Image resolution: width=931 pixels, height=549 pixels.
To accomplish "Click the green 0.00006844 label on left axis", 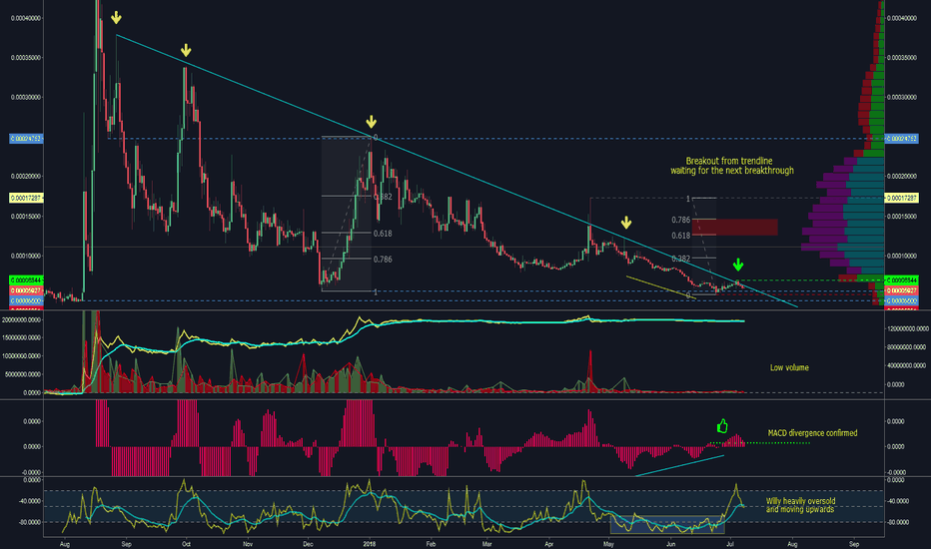I will coord(26,280).
